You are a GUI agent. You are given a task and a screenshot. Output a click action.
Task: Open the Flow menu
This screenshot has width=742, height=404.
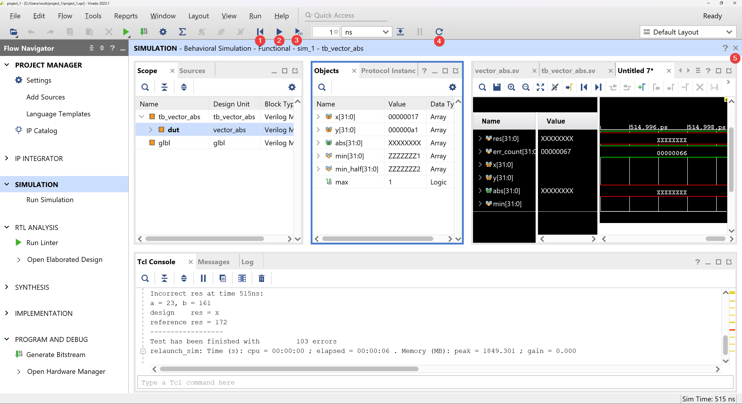coord(65,16)
